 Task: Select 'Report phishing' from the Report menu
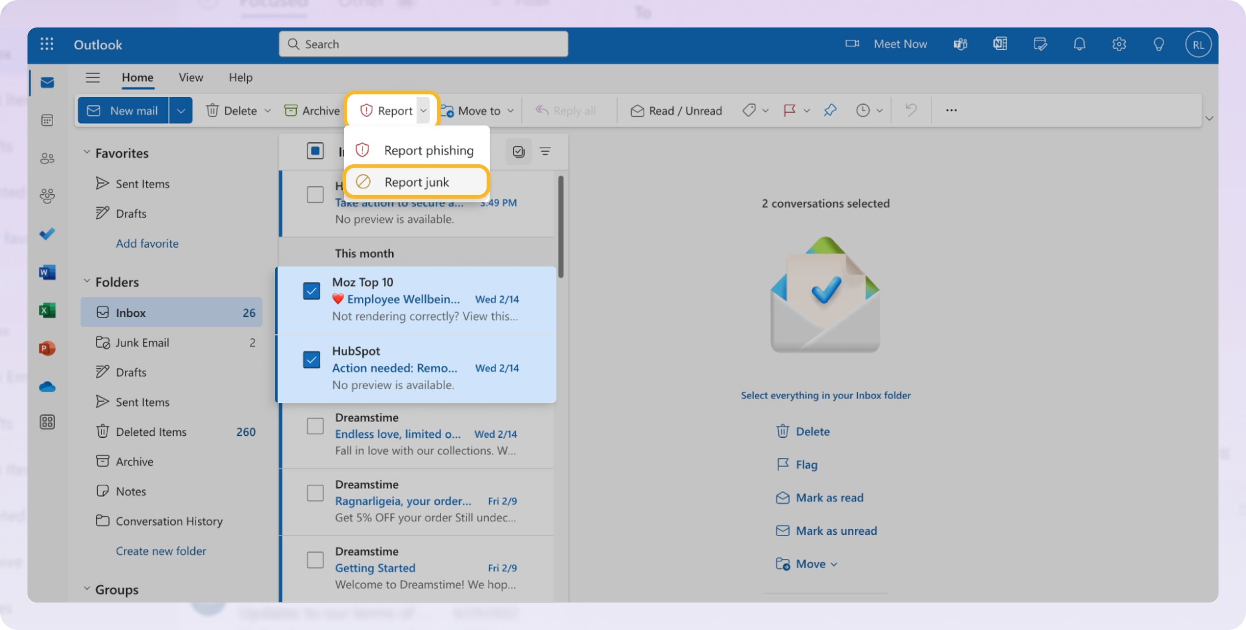click(429, 150)
